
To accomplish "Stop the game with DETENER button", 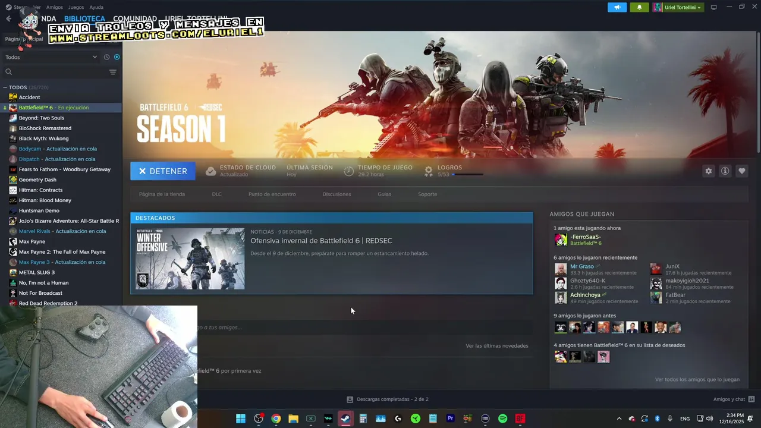I will click(163, 171).
